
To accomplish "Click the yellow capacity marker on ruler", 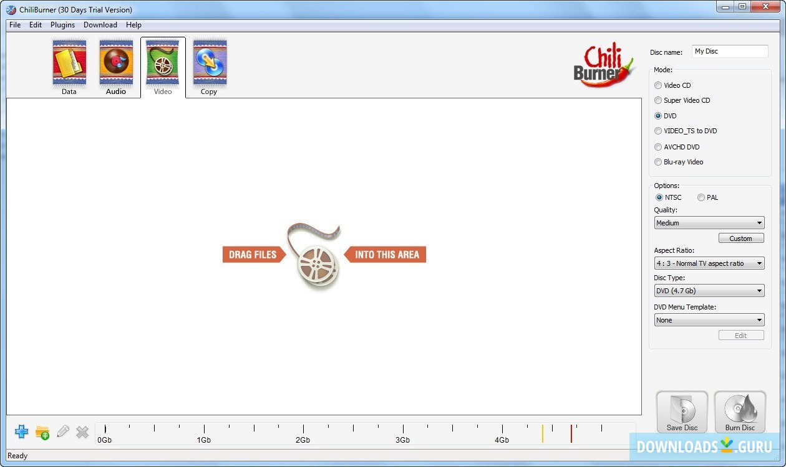I will point(542,433).
